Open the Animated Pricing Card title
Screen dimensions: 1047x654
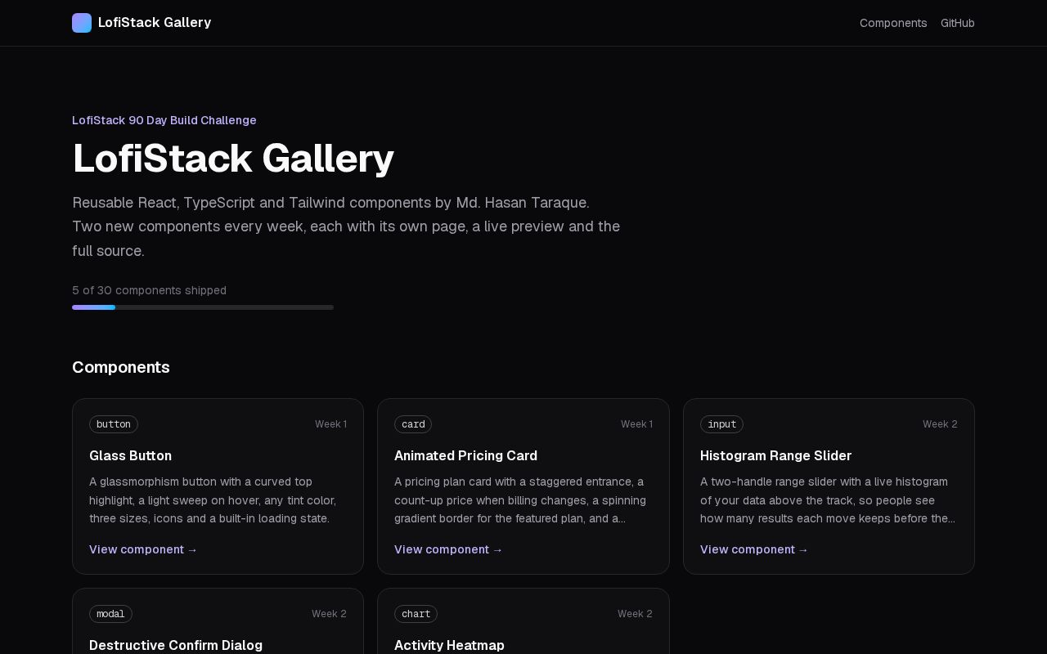pyautogui.click(x=465, y=455)
